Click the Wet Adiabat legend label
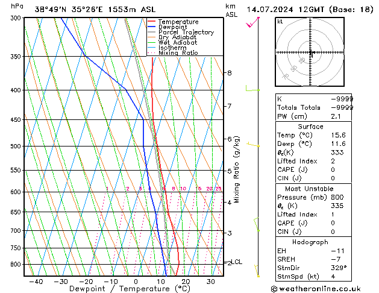Screen dimensions: 379x293 178,42
